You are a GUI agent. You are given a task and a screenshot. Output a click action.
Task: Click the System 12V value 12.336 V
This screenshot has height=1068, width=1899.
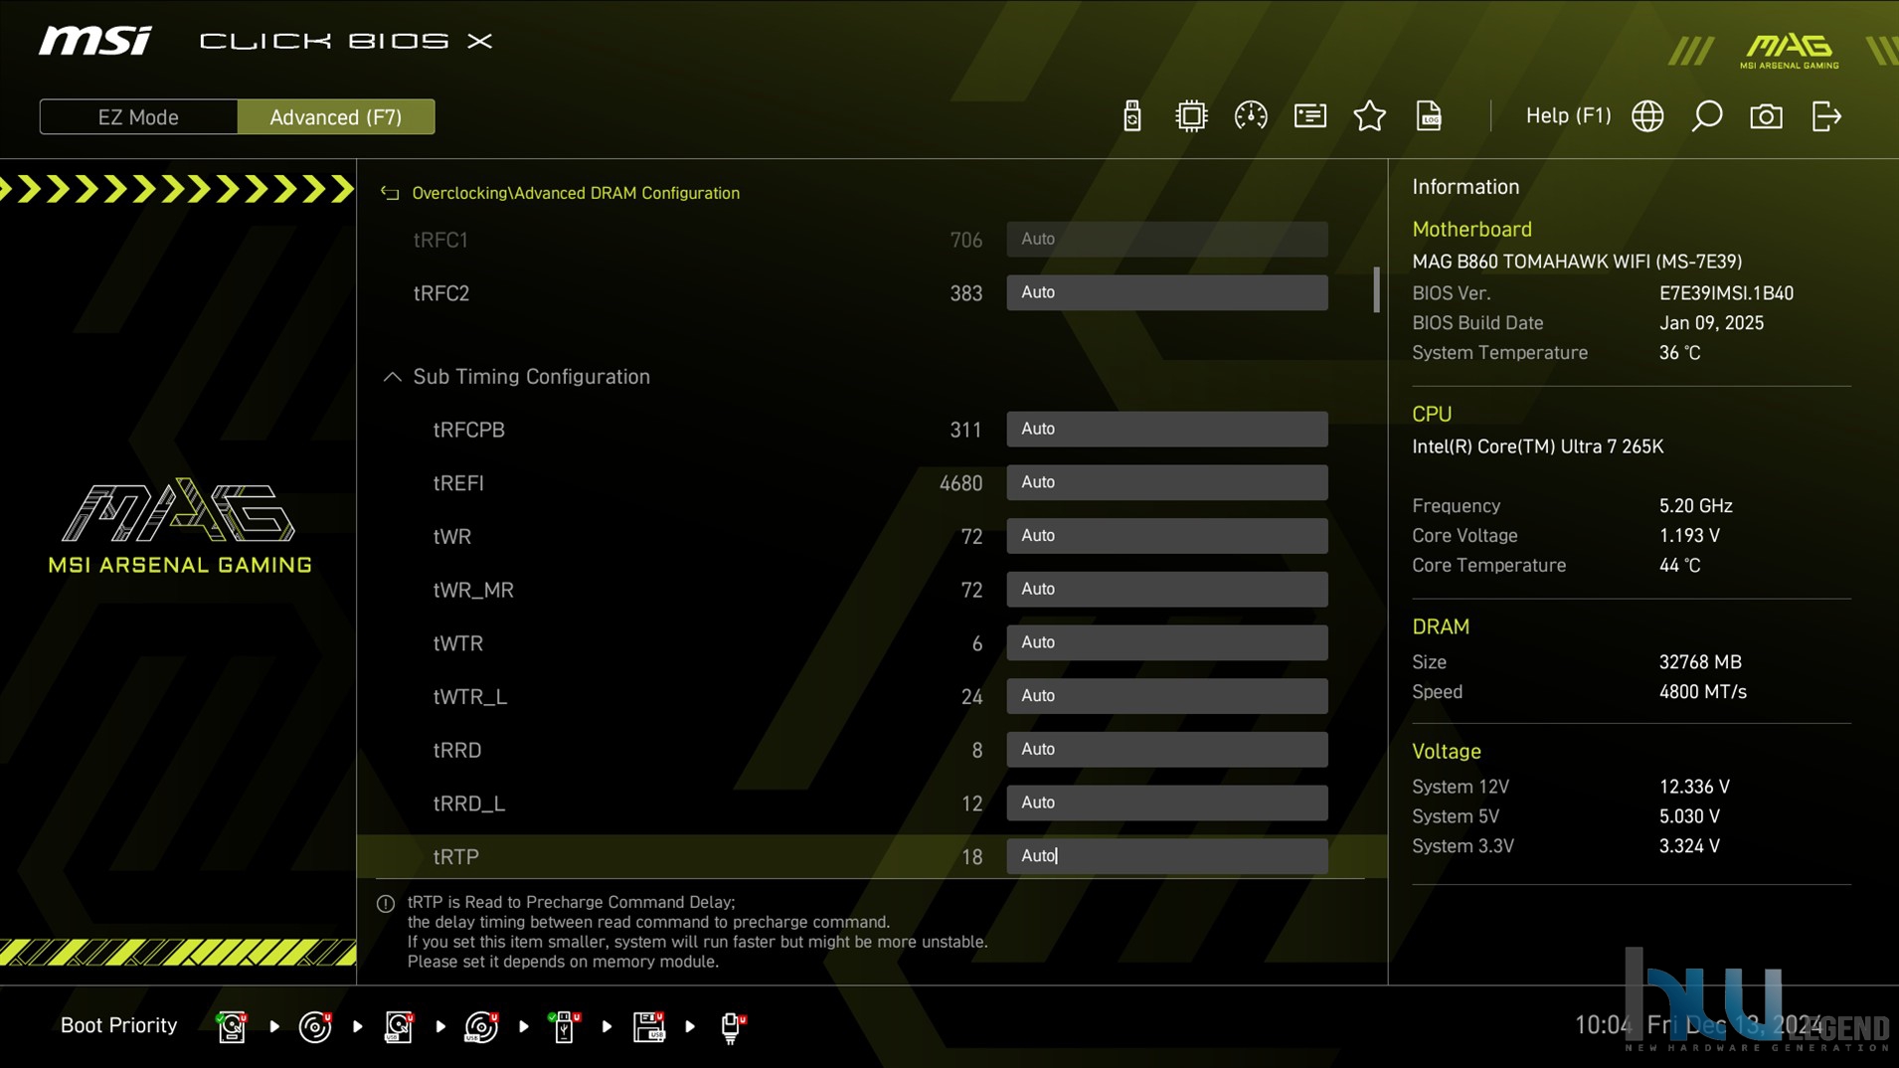pyautogui.click(x=1694, y=787)
